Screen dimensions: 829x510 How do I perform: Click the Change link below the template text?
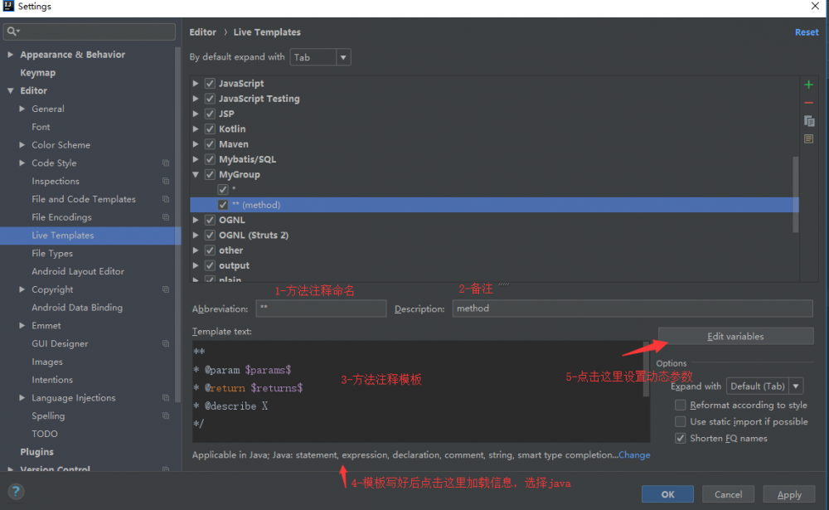click(x=634, y=454)
